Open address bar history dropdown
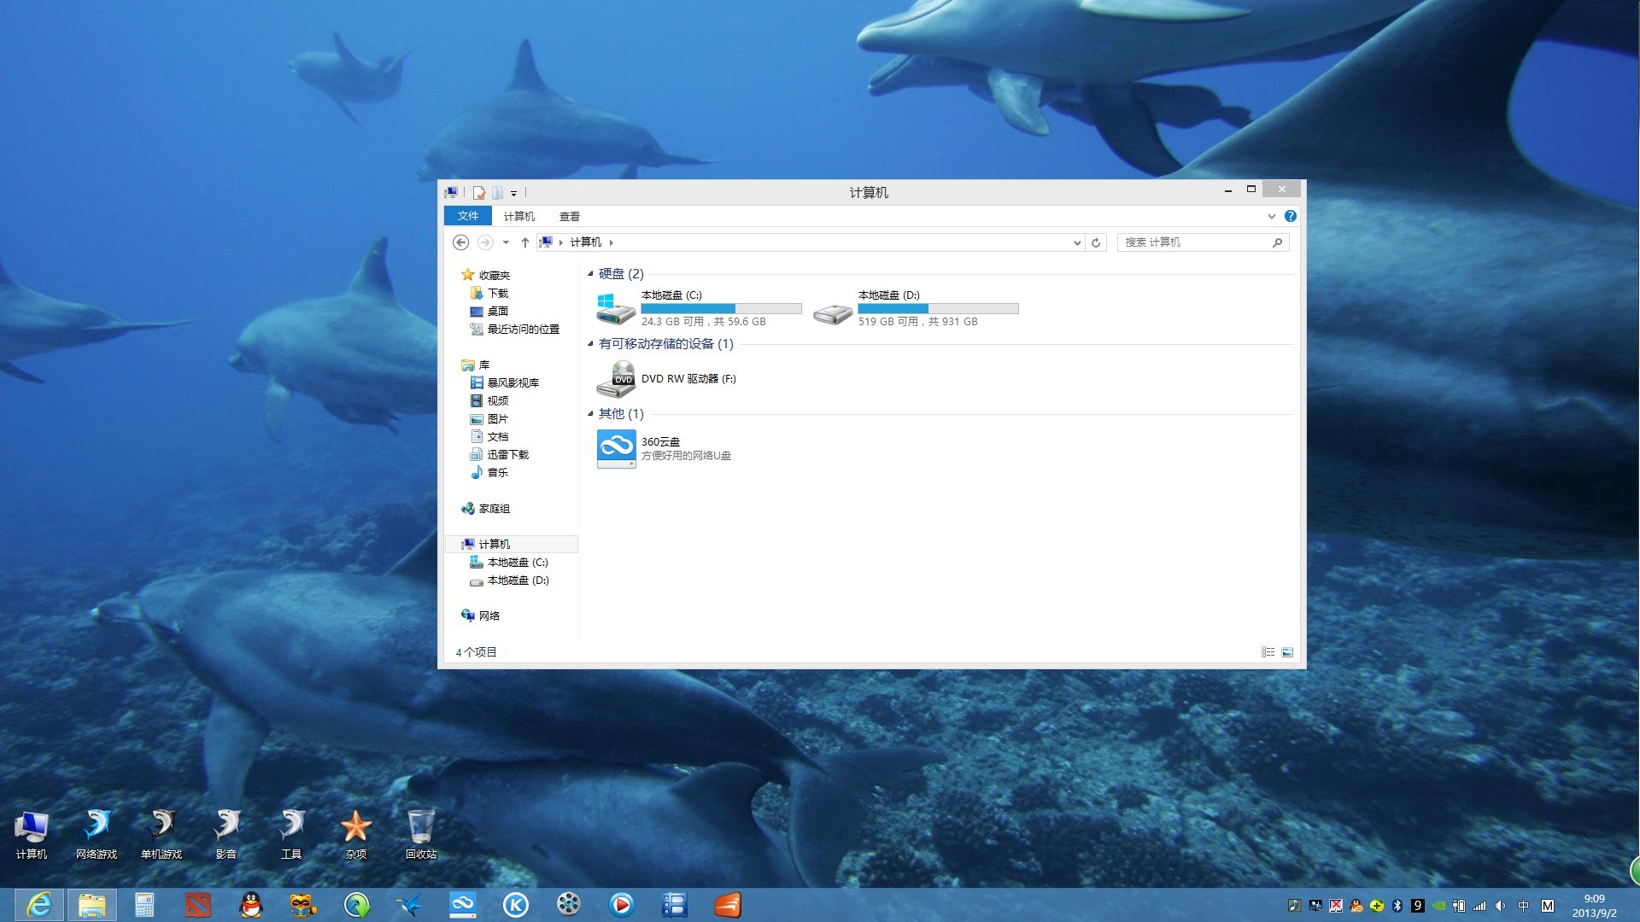Screen dimensions: 1640x922 point(1076,242)
